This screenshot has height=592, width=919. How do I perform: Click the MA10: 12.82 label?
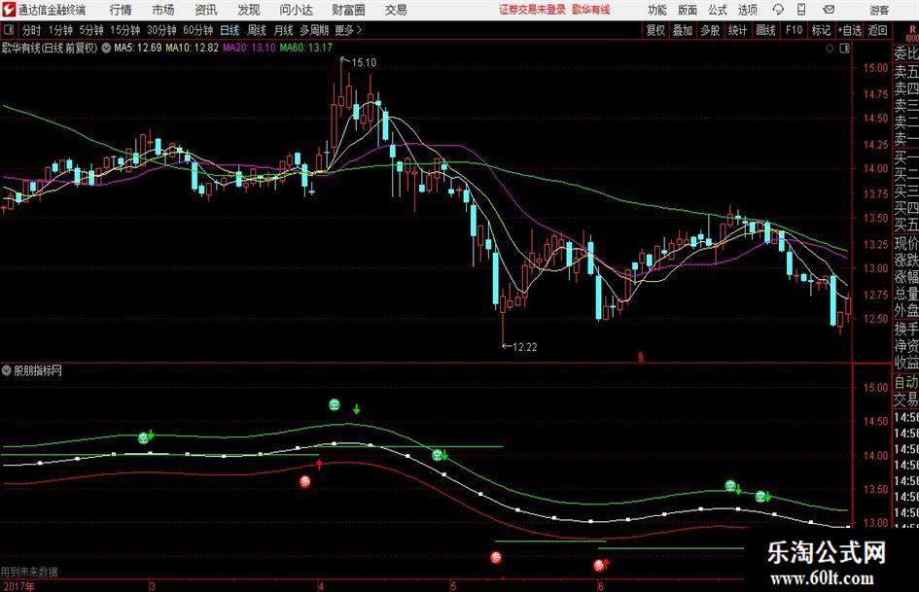point(193,48)
